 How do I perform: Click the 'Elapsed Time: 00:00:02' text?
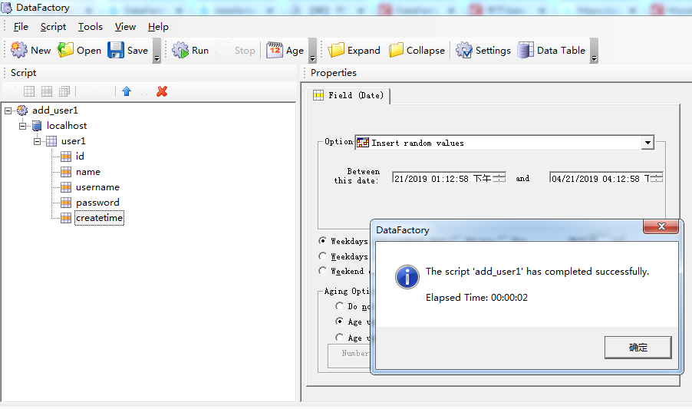pos(476,298)
